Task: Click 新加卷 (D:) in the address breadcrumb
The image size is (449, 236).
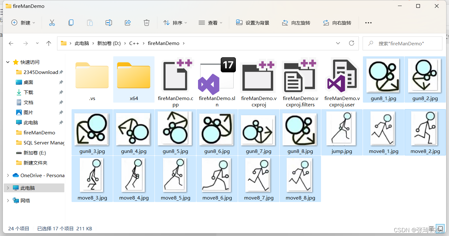Action: [x=109, y=43]
